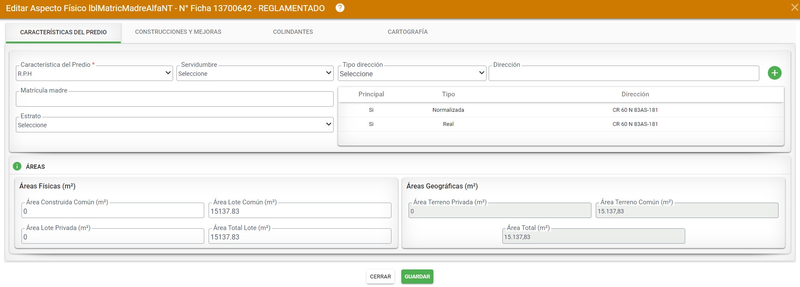800x287 pixels.
Task: Add address with green plus button
Action: click(774, 73)
